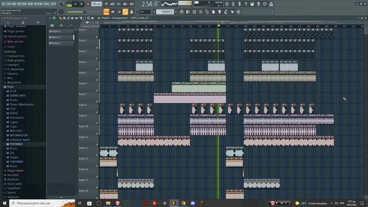Select the playlist Delete tool

pos(68,18)
